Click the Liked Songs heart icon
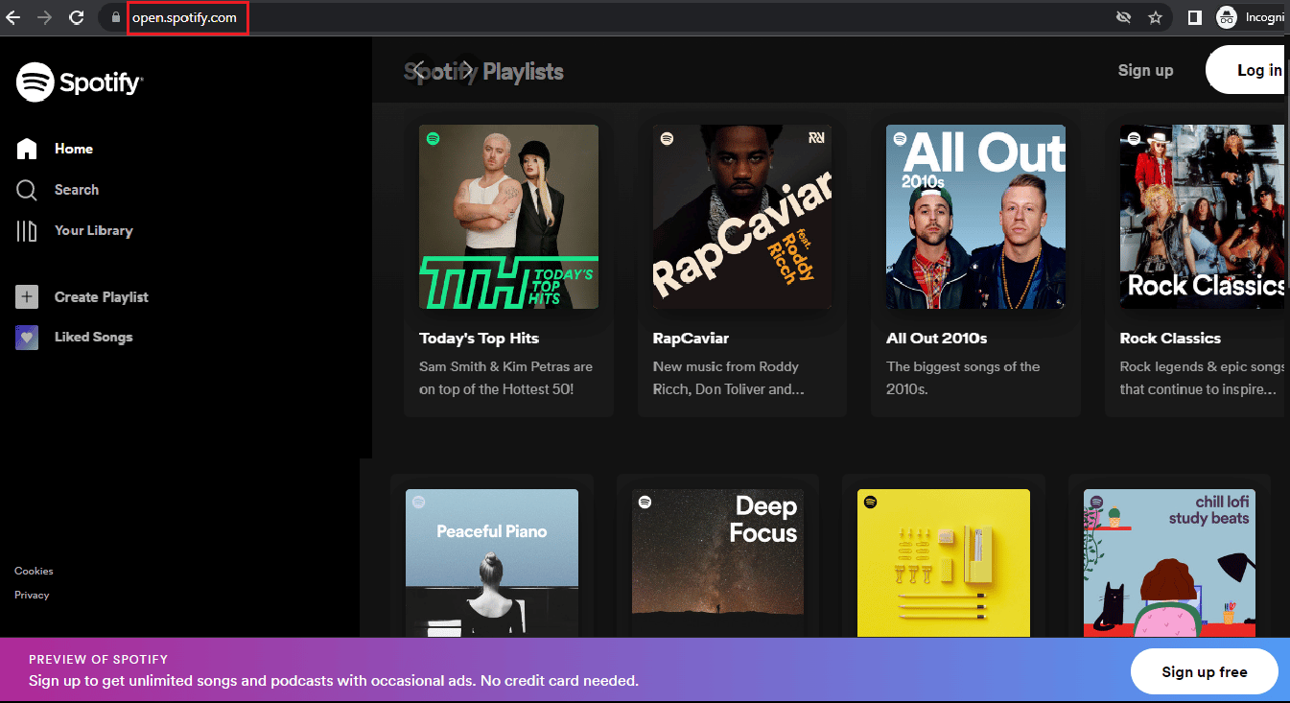This screenshot has height=703, width=1290. point(27,338)
